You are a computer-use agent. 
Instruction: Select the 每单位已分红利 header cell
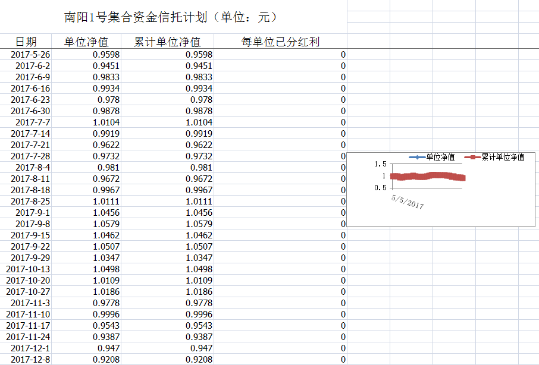coord(280,42)
